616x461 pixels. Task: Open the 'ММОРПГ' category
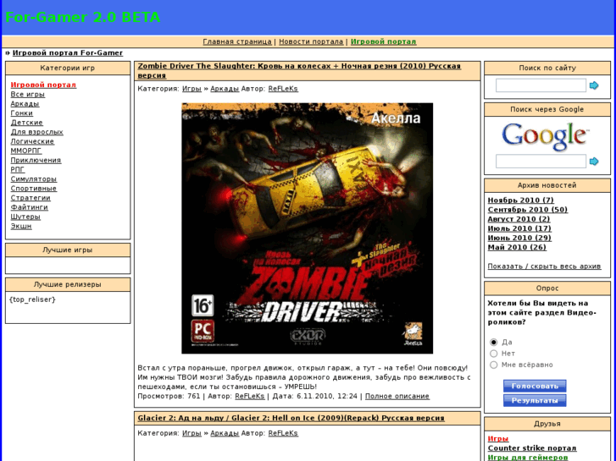pyautogui.click(x=26, y=151)
